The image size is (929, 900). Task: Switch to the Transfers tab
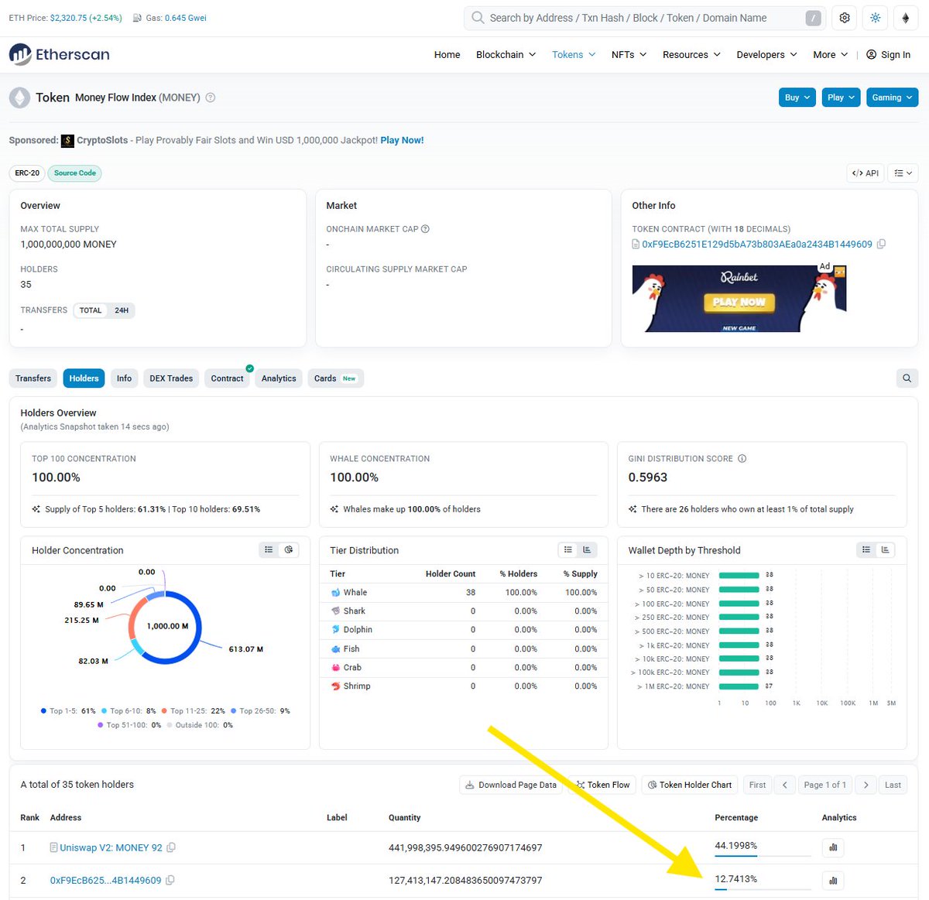click(33, 378)
